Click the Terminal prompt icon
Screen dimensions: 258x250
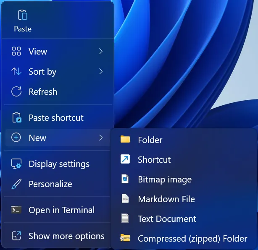coord(16,210)
